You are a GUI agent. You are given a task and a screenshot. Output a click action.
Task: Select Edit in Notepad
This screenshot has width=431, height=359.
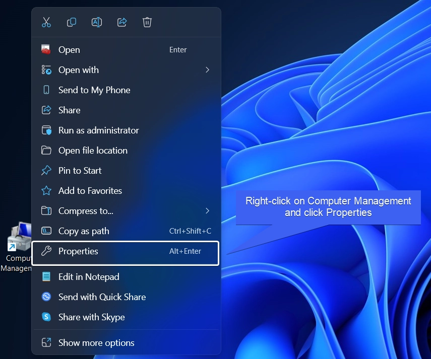(x=126, y=276)
